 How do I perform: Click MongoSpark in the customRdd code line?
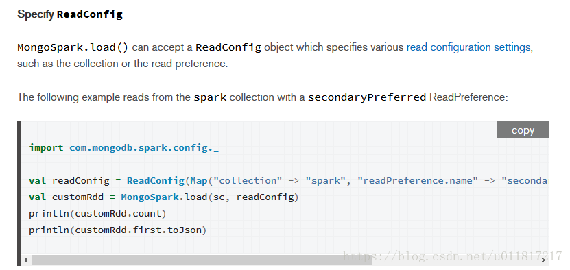[x=150, y=197]
